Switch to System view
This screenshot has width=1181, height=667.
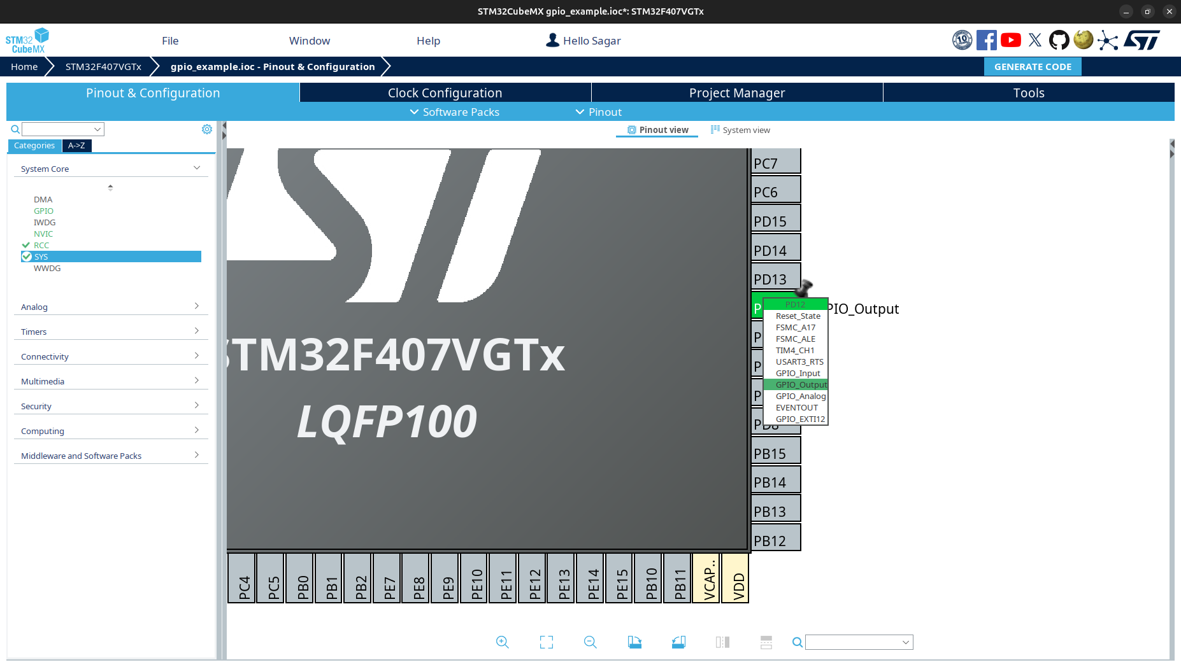point(740,130)
